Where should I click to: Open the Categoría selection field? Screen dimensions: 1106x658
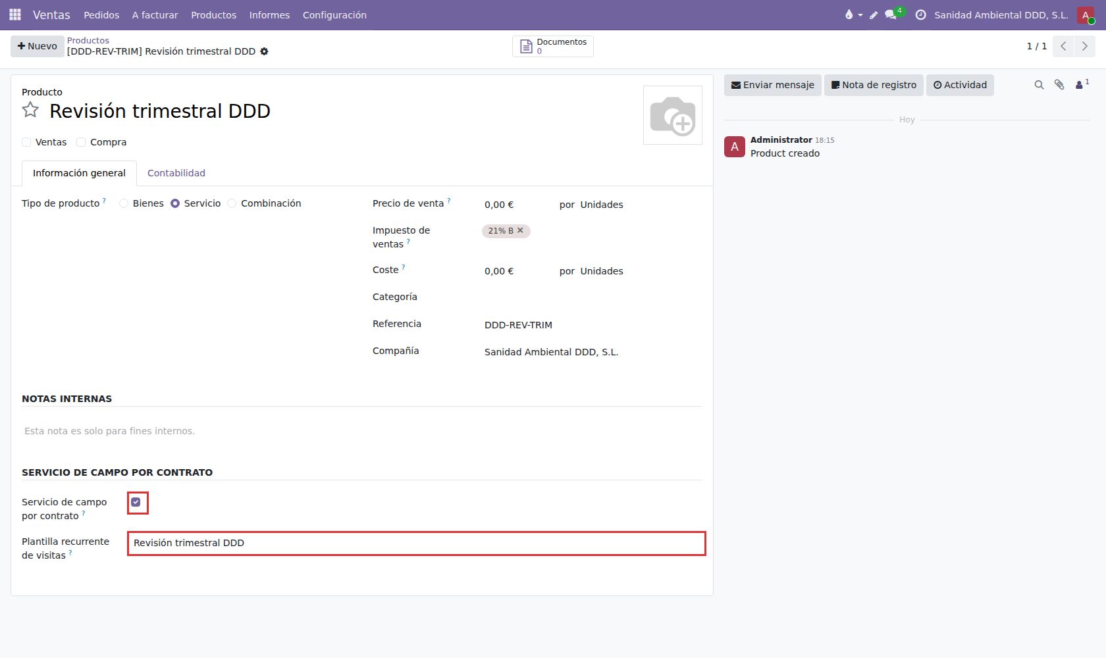(592, 297)
